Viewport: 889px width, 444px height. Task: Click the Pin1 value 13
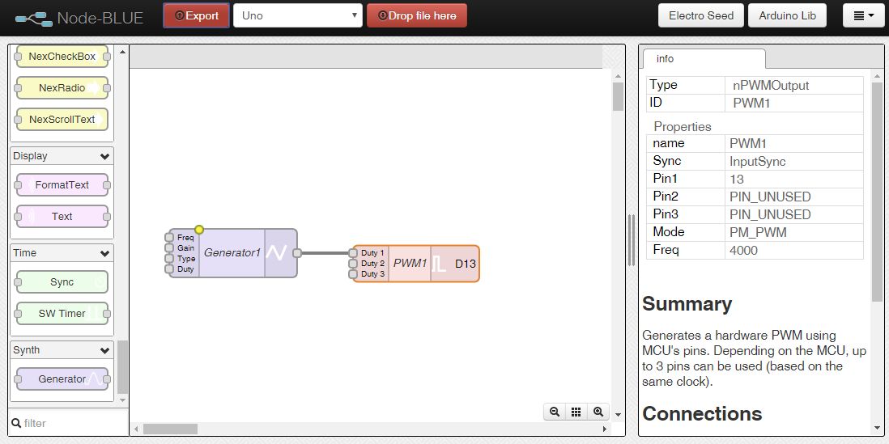(x=737, y=179)
